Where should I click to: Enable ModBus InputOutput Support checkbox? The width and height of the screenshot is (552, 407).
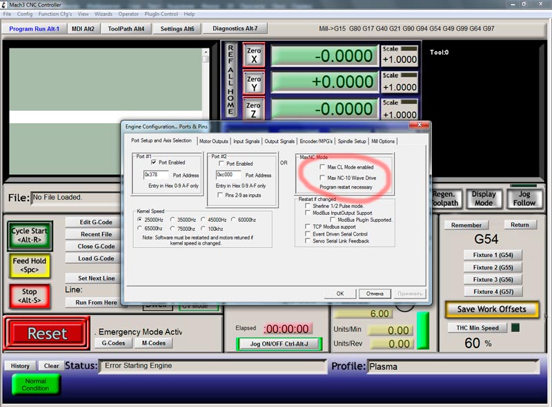[x=308, y=213]
